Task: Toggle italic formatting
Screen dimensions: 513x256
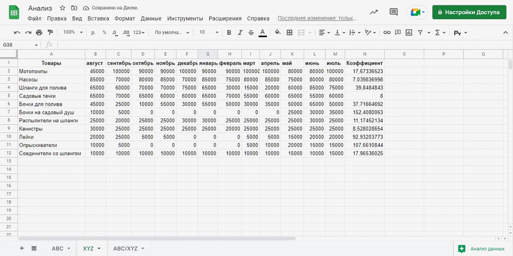Action: pos(240,32)
